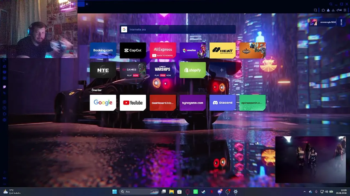Open the epinsepetin.c... suggestion tile
Viewport: 350px width, 196px height.
pos(252,103)
